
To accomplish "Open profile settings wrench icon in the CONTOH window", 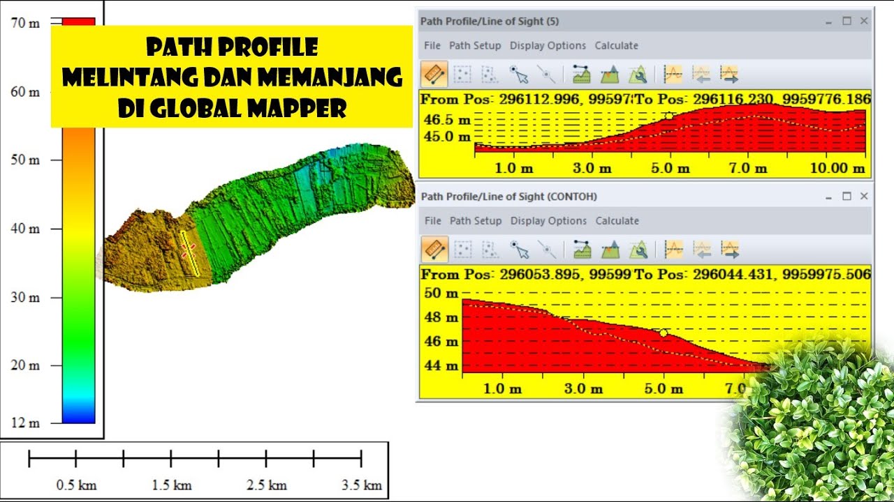I will point(637,250).
